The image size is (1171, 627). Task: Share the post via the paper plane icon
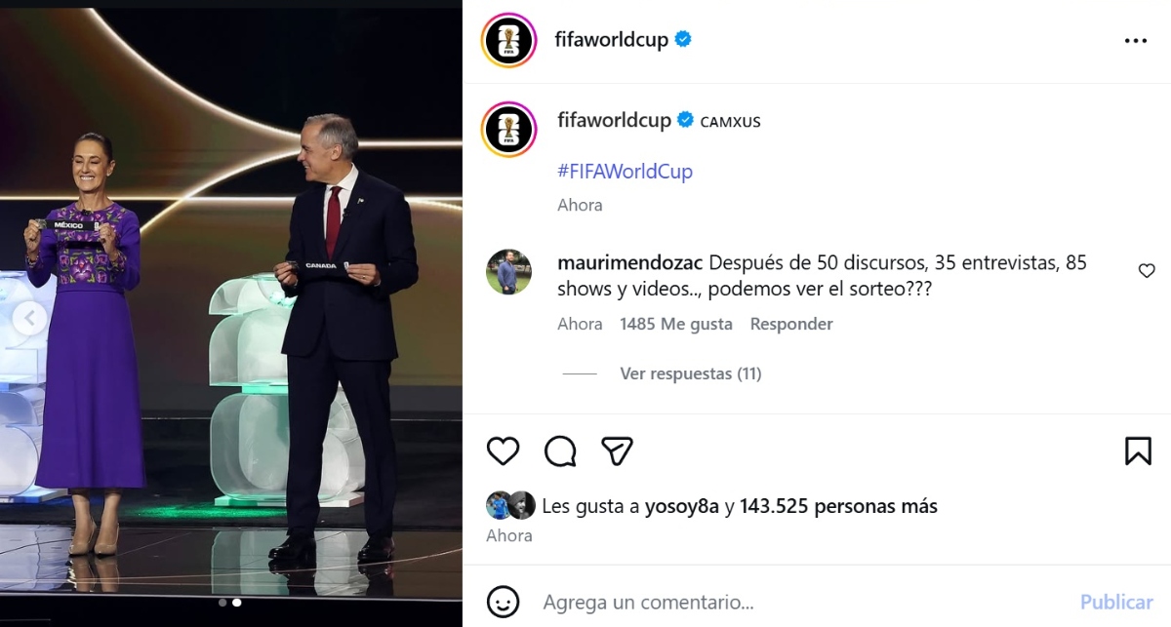pyautogui.click(x=617, y=451)
